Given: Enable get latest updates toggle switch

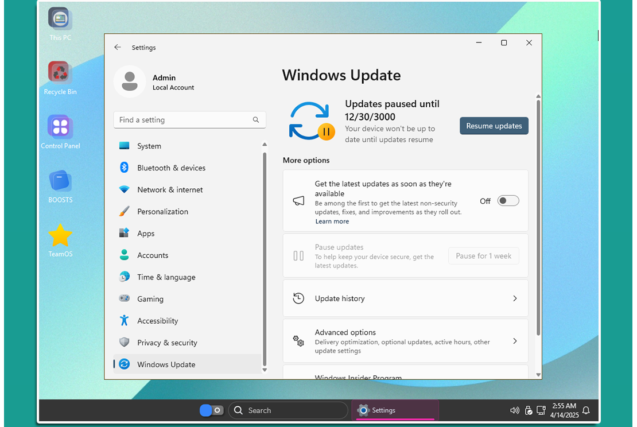Looking at the screenshot, I should [508, 201].
